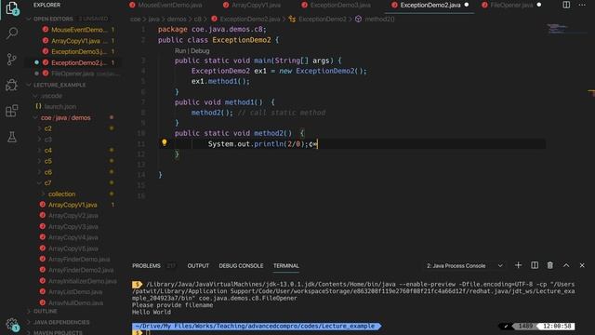Collapse the OPEN EDITORS section
Screen dimensions: 595x335
pos(53,19)
